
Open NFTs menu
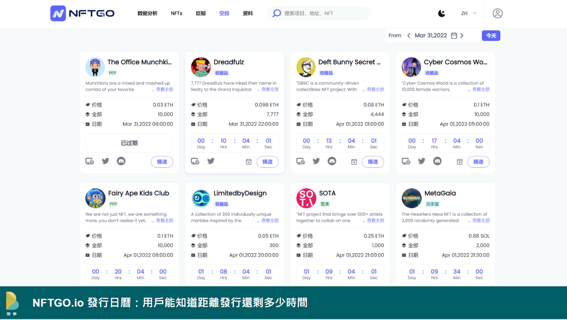[176, 13]
